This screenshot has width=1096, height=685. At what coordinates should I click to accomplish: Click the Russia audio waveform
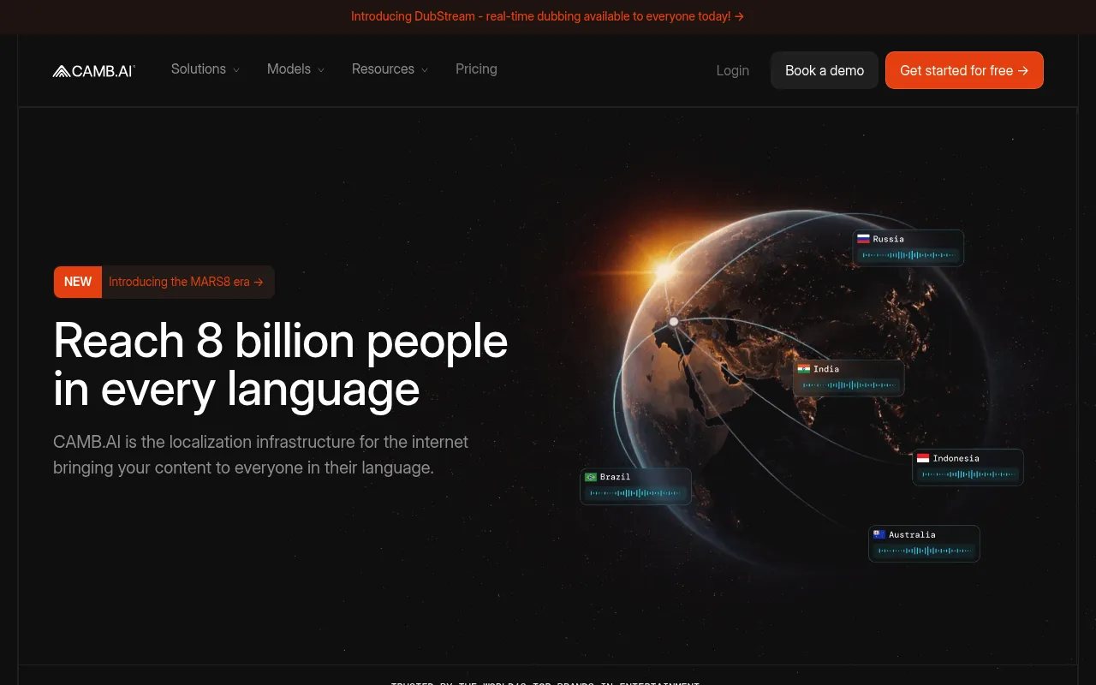908,255
